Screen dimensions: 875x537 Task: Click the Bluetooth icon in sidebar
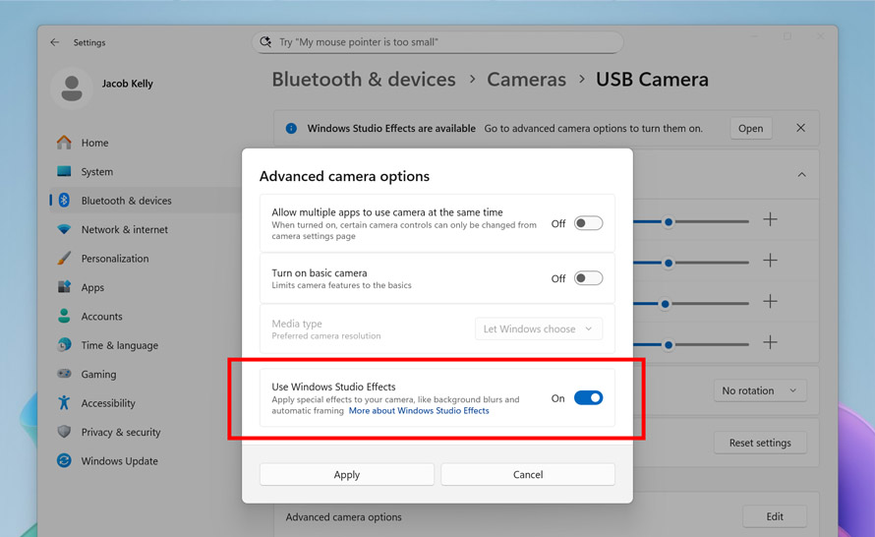click(x=64, y=201)
